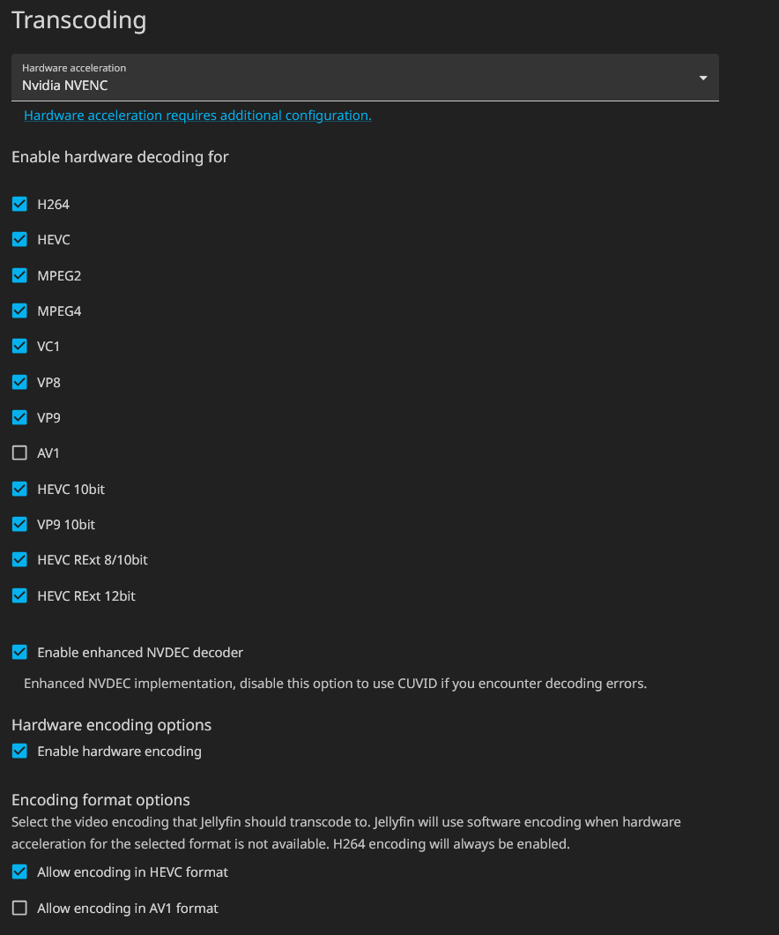The height and width of the screenshot is (935, 779).
Task: Disable HEVC hardware decoding
Action: click(x=19, y=239)
